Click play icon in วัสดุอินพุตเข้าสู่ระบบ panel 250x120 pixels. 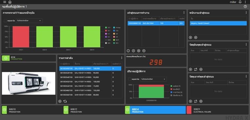click(x=190, y=69)
